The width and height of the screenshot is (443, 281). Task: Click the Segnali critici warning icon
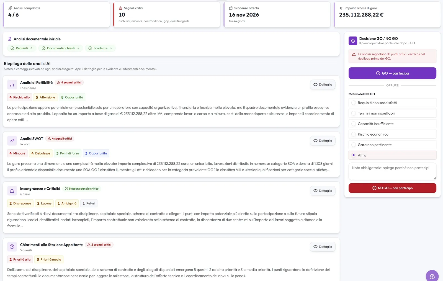pyautogui.click(x=120, y=8)
